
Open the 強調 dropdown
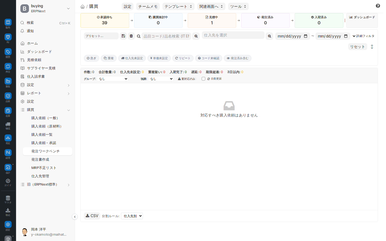click(161, 79)
